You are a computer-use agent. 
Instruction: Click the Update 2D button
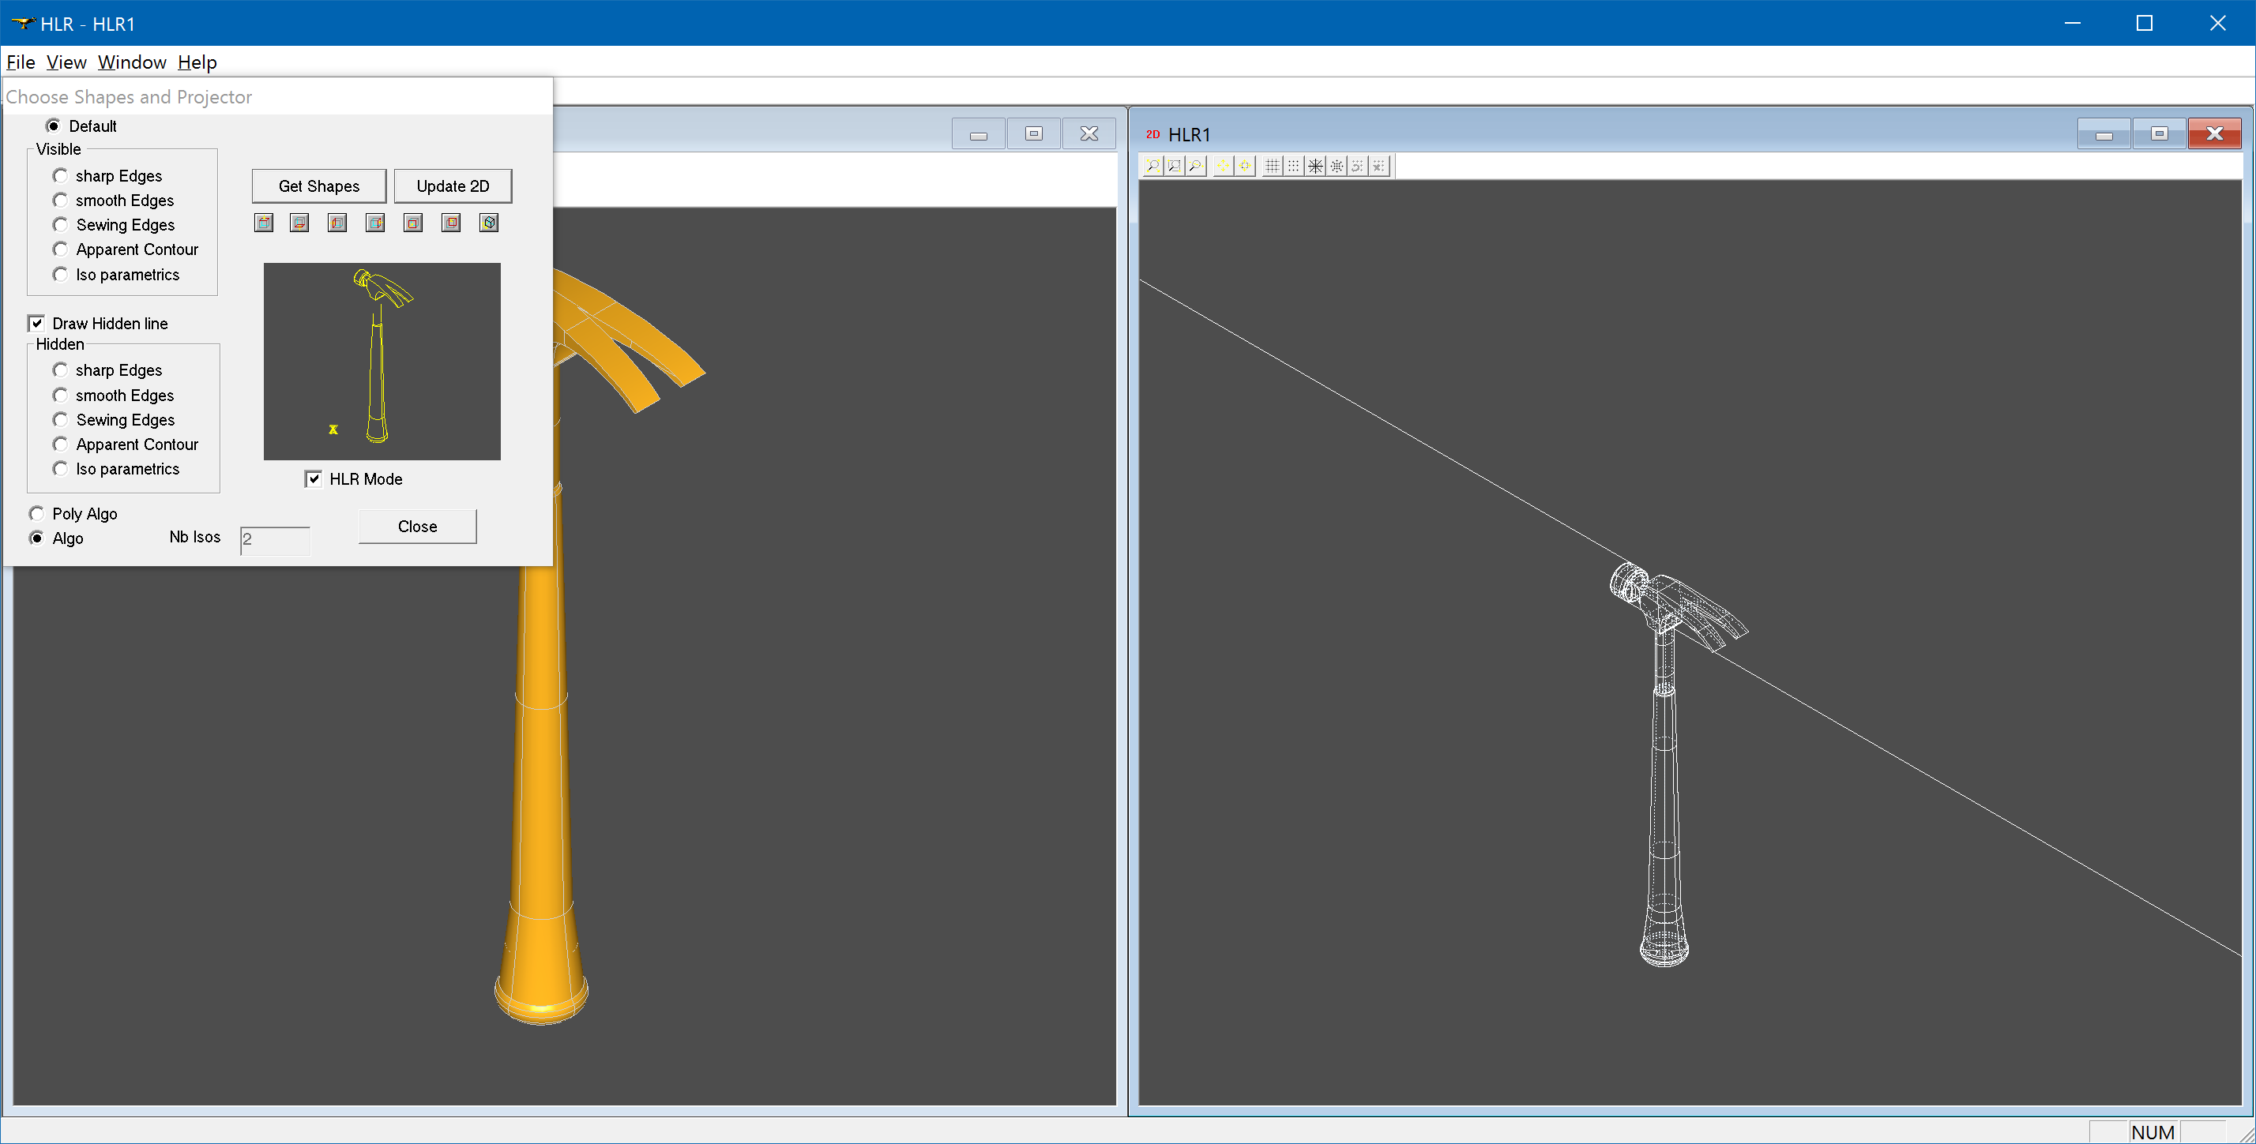[x=453, y=186]
